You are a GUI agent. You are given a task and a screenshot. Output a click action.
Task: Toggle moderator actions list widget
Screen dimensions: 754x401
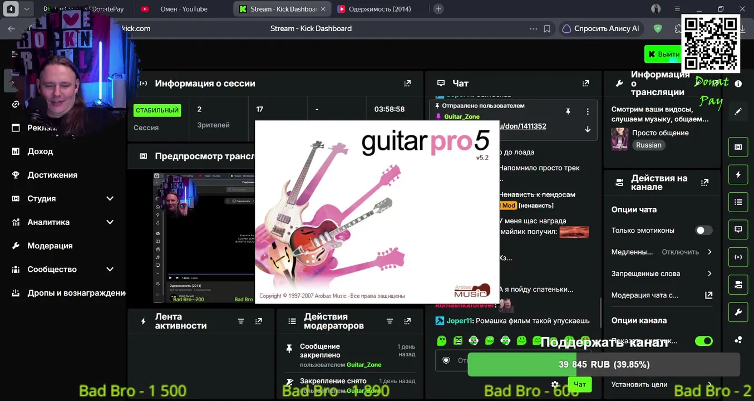(738, 202)
